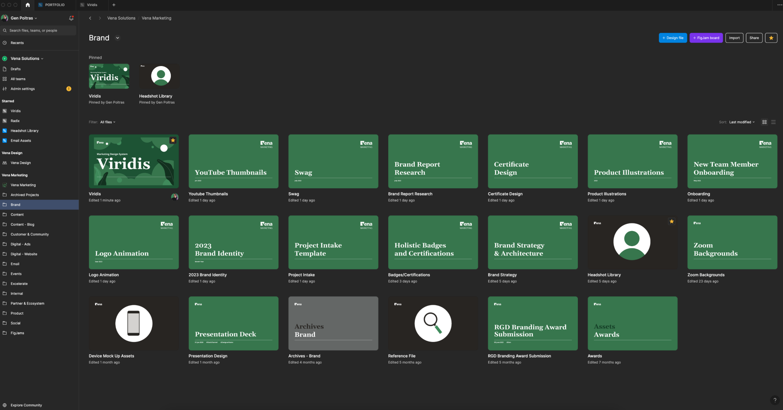783x410 pixels.
Task: Open pinned Headshot Library thumbnail
Action: coord(159,76)
